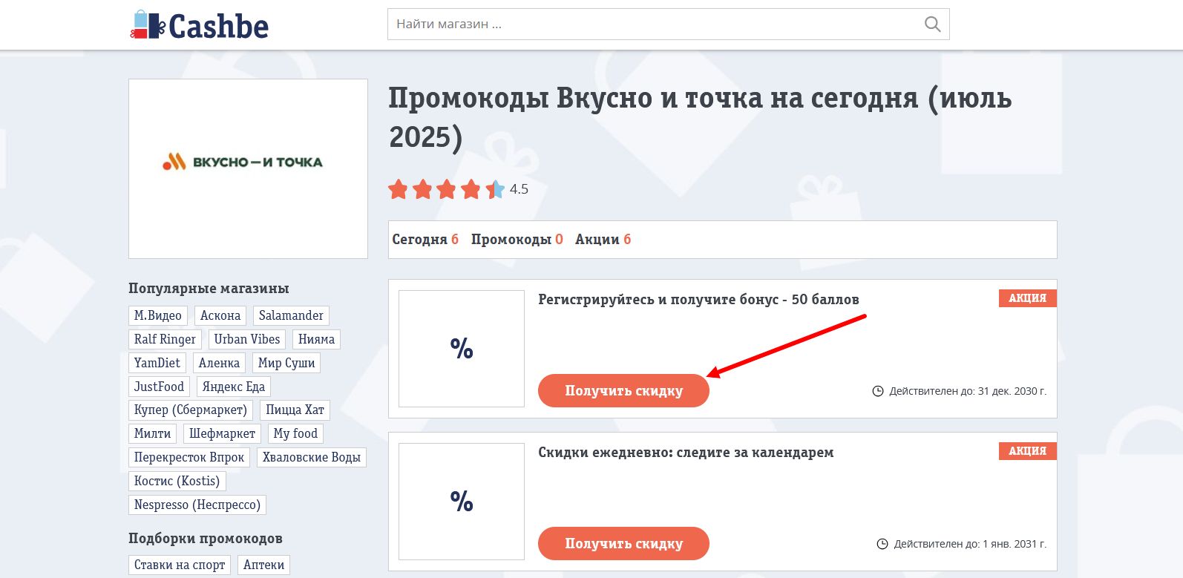Open the Ставки на спорт collection

[180, 565]
